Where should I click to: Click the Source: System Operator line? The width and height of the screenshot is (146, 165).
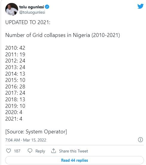(36, 132)
